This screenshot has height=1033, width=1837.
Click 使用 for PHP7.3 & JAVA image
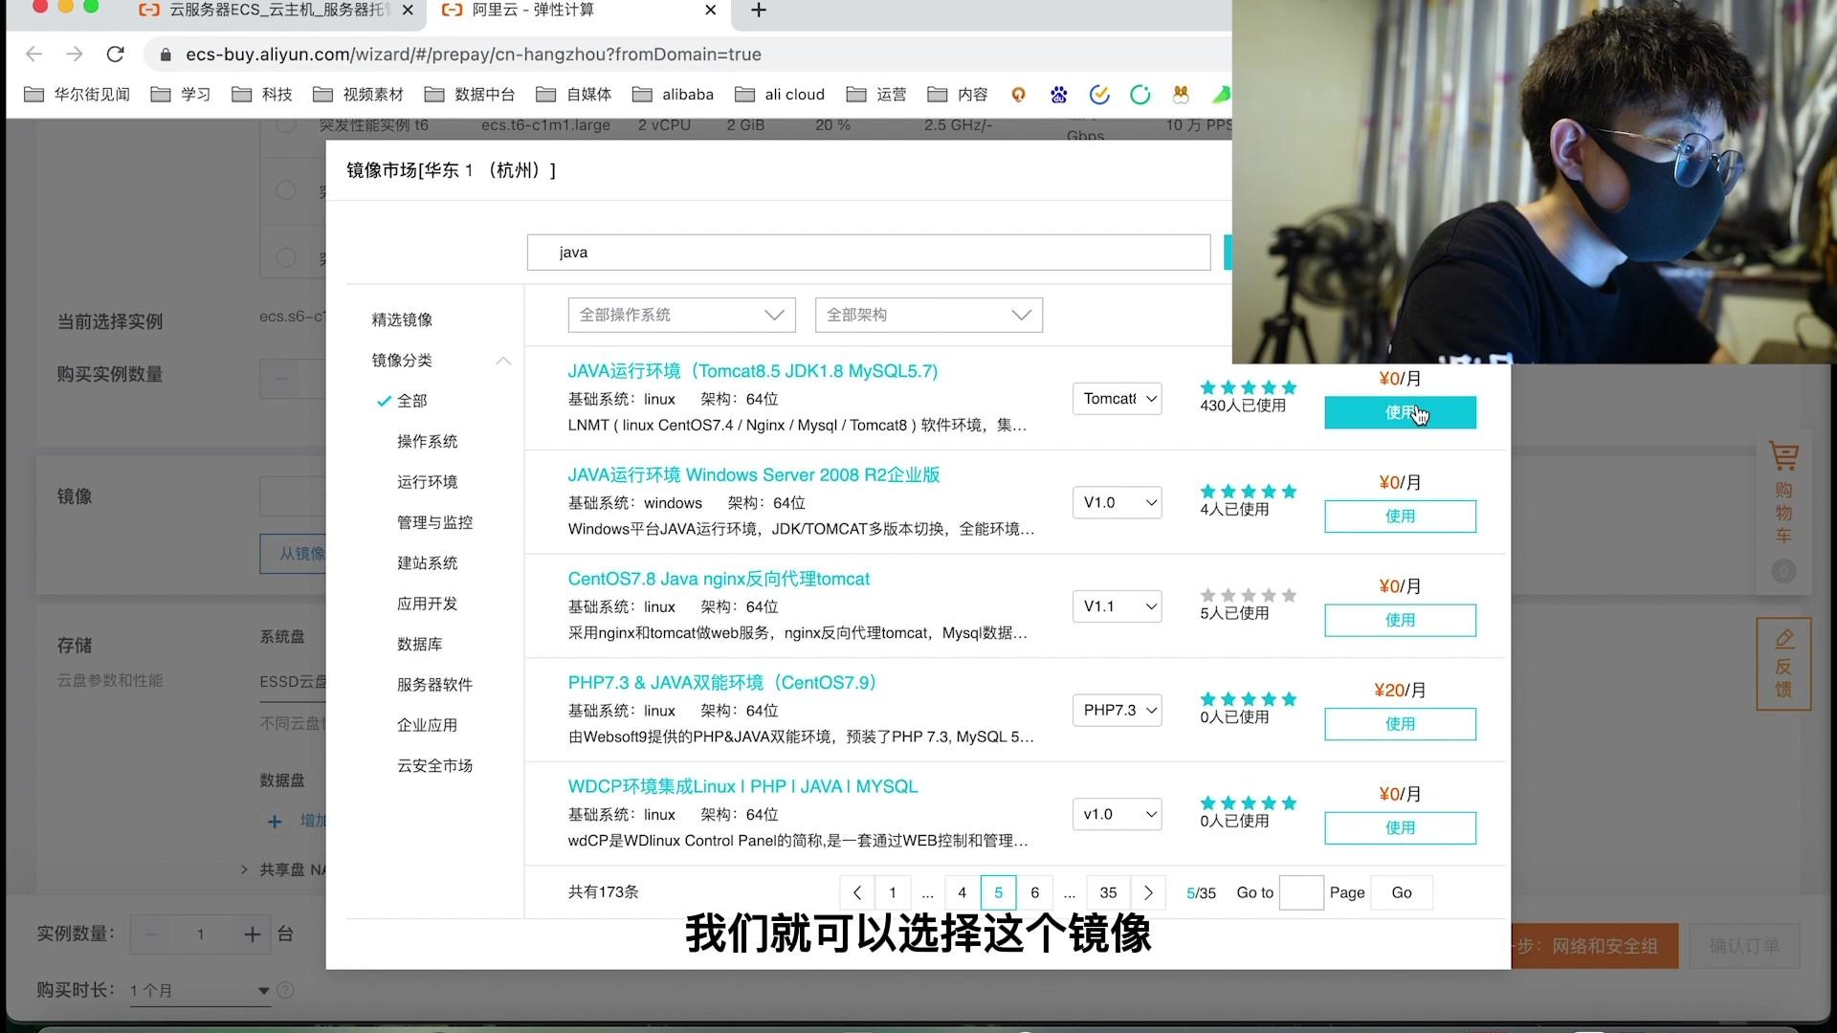tap(1400, 724)
